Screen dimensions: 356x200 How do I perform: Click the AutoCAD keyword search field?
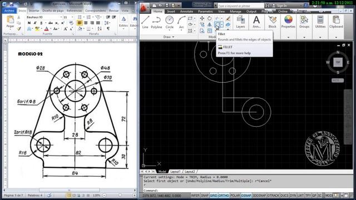[x=241, y=6]
